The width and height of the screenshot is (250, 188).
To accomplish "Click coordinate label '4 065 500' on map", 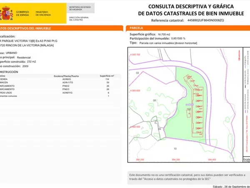I will tap(135, 127).
